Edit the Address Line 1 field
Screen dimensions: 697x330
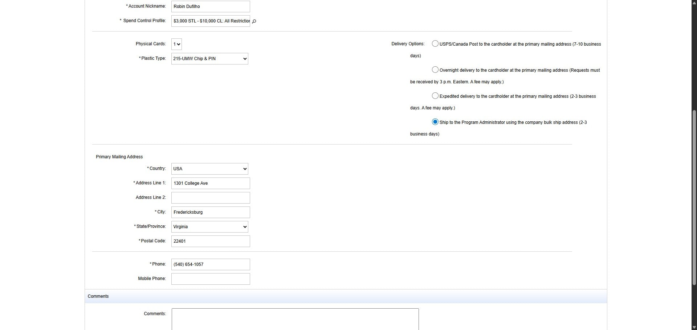point(210,183)
